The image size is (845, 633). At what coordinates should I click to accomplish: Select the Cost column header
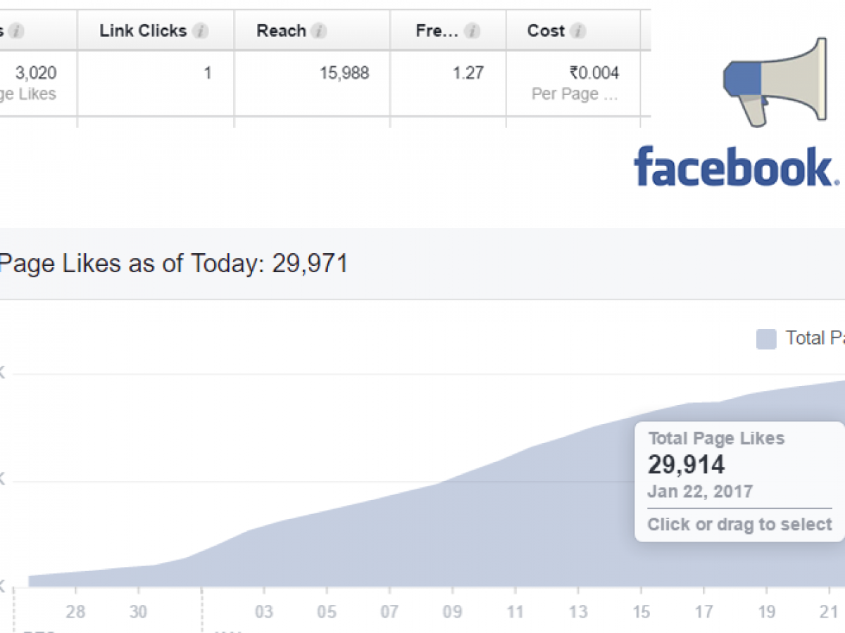(x=546, y=31)
